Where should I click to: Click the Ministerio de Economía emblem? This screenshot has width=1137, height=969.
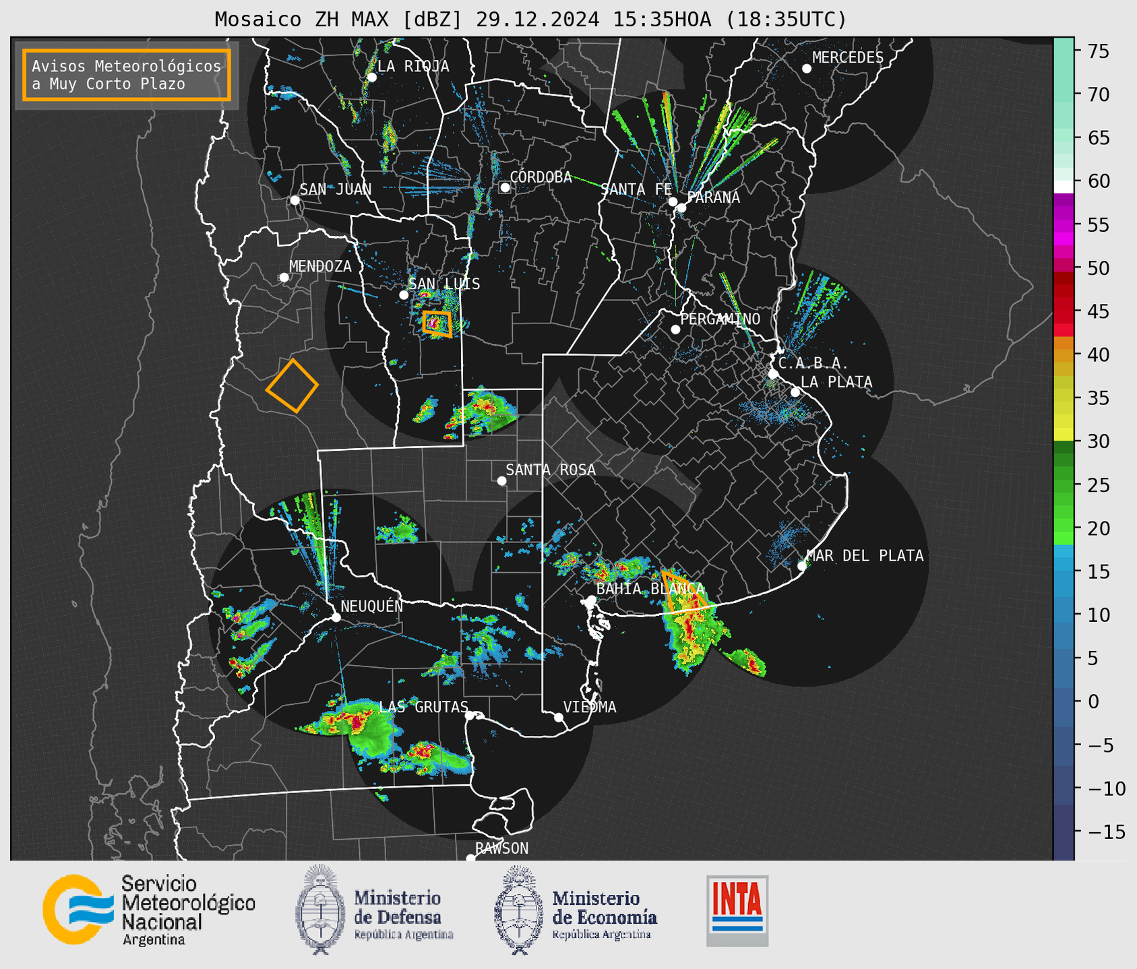pos(576,910)
